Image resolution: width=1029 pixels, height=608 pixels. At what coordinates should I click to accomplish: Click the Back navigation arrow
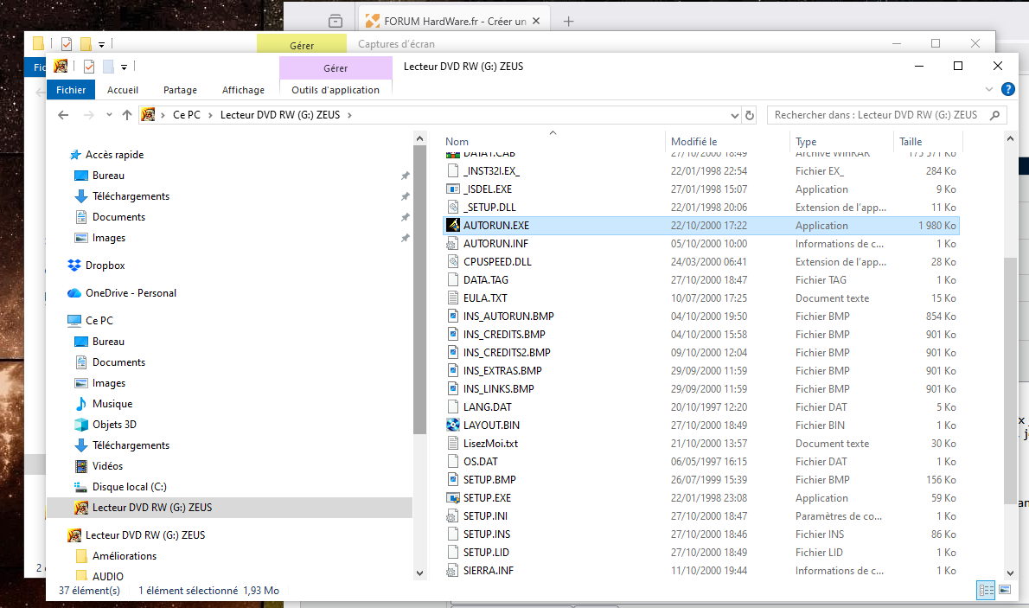pos(63,115)
